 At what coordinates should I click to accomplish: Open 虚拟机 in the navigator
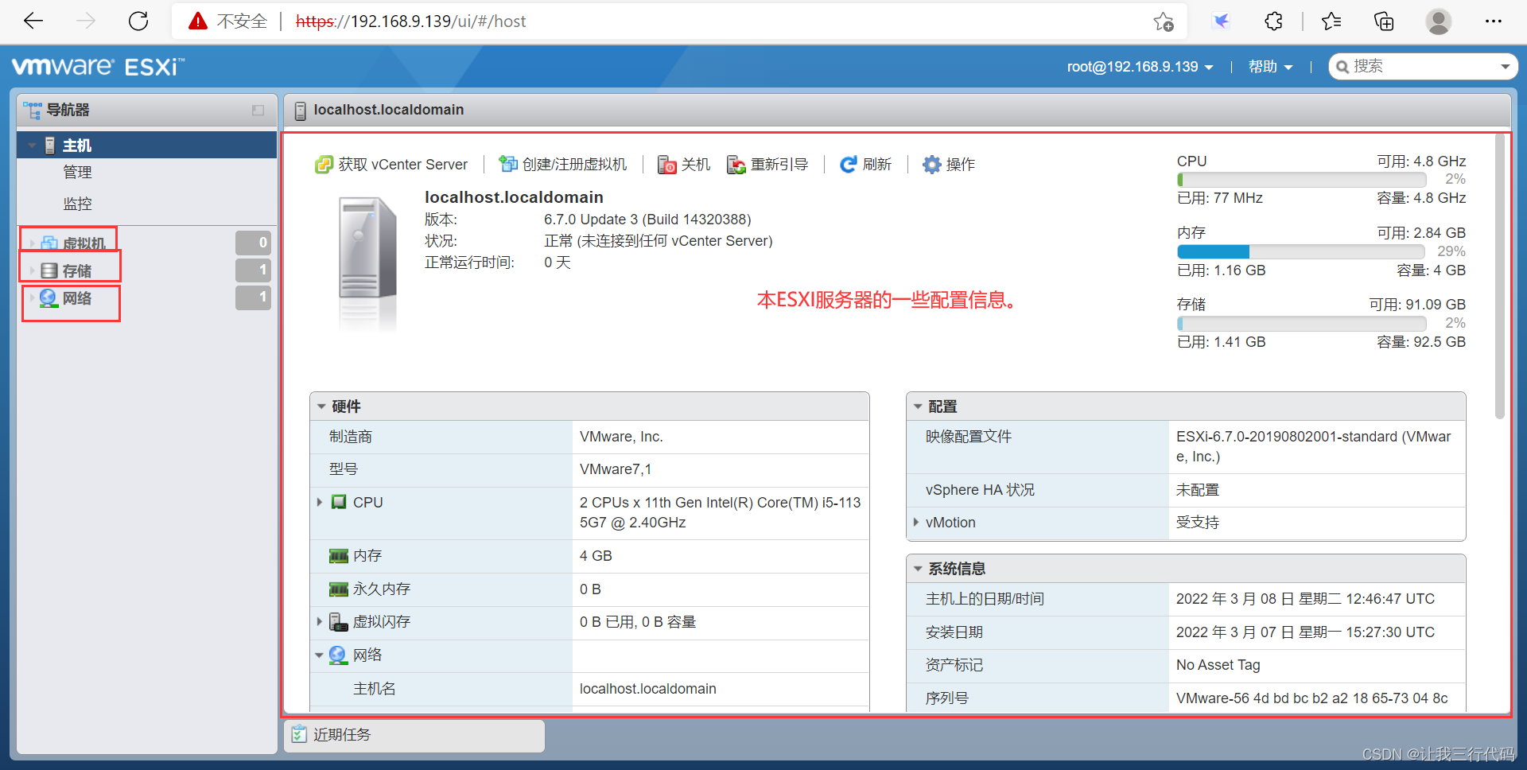coord(84,243)
